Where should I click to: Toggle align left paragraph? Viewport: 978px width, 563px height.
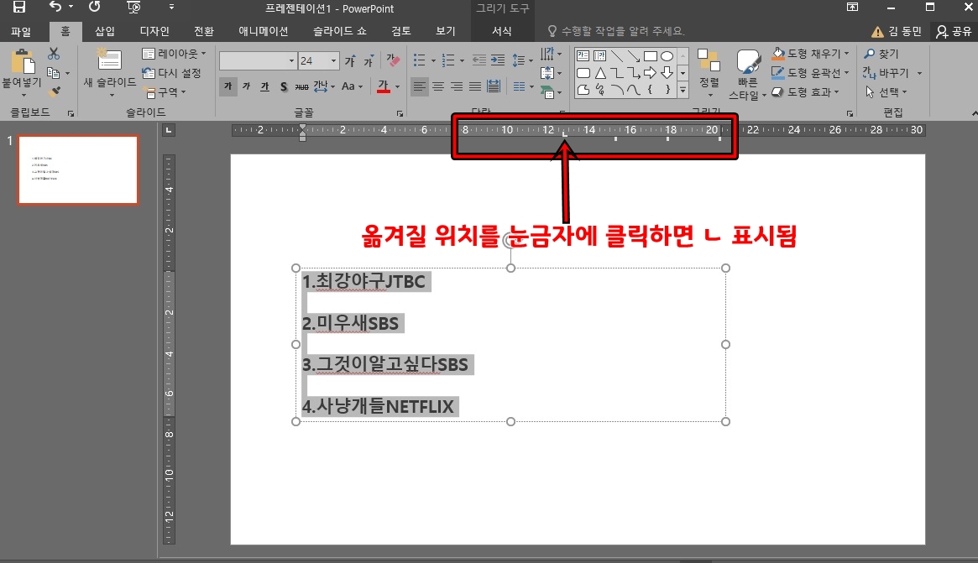coord(420,86)
